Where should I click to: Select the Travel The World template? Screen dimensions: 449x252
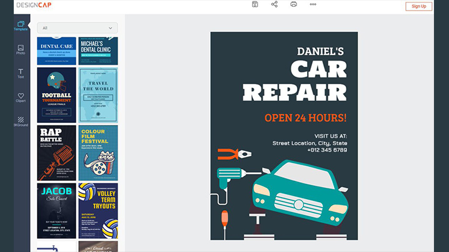(x=98, y=94)
